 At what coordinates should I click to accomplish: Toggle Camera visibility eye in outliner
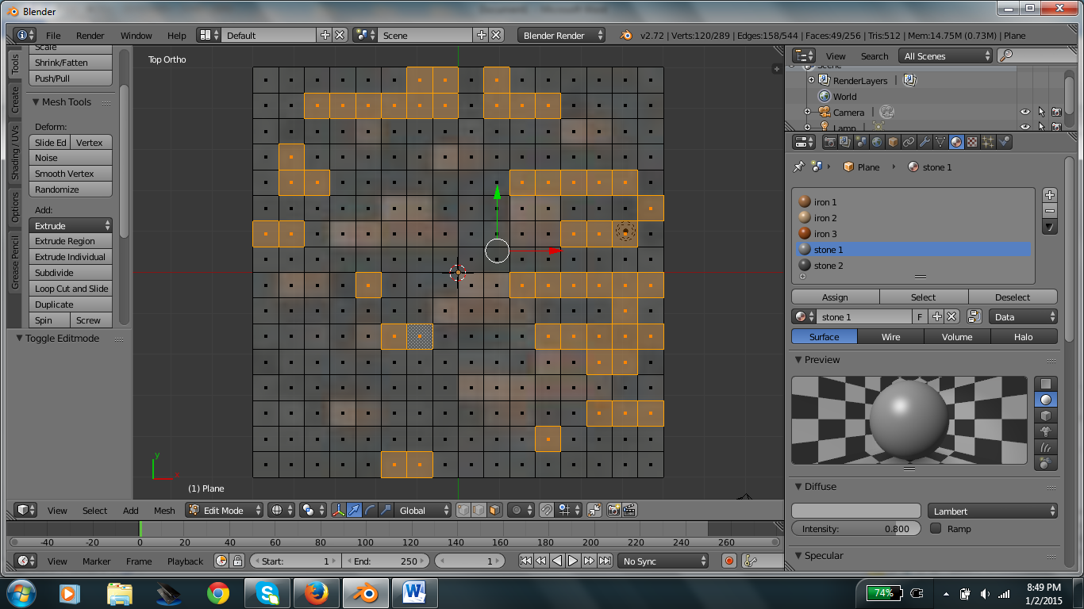click(1025, 112)
